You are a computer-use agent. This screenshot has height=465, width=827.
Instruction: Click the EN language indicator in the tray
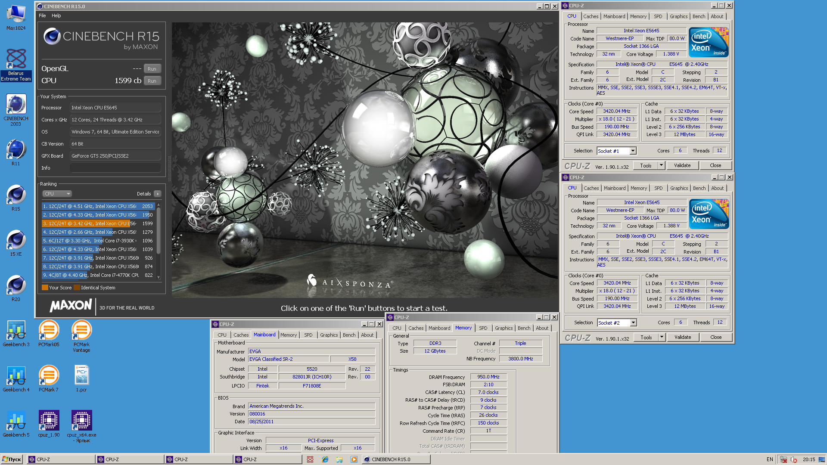tap(770, 459)
